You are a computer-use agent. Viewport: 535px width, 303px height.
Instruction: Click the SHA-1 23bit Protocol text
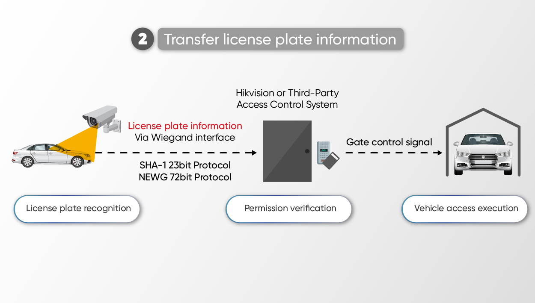click(185, 165)
